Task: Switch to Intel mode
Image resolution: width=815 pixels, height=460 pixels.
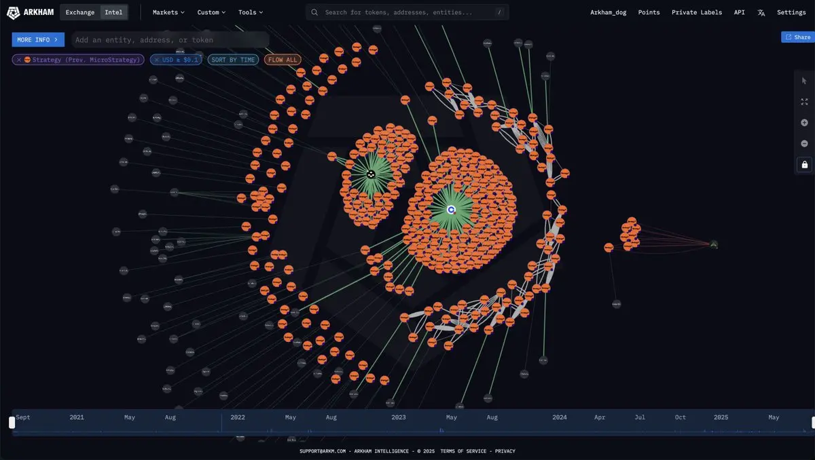Action: click(x=113, y=12)
